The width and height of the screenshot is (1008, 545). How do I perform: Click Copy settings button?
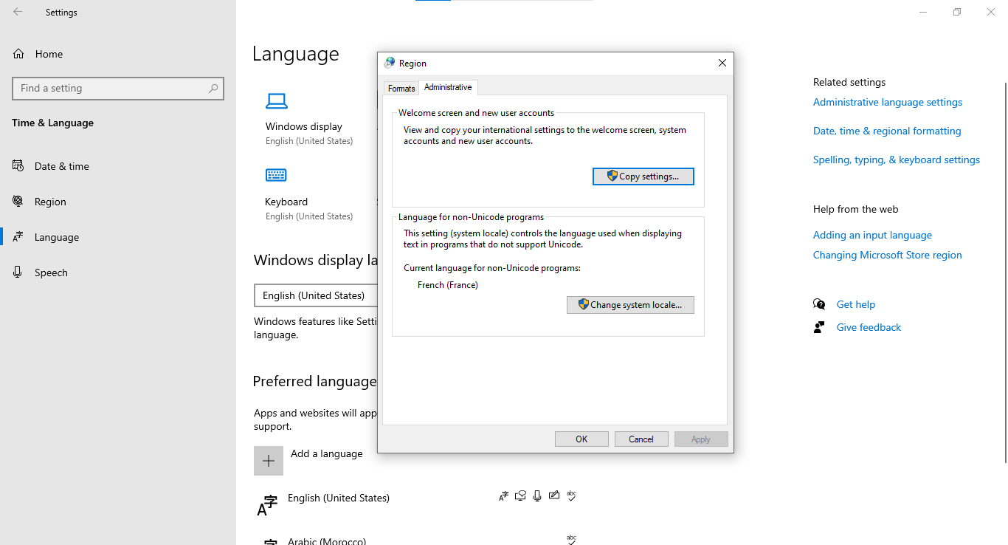(x=643, y=176)
